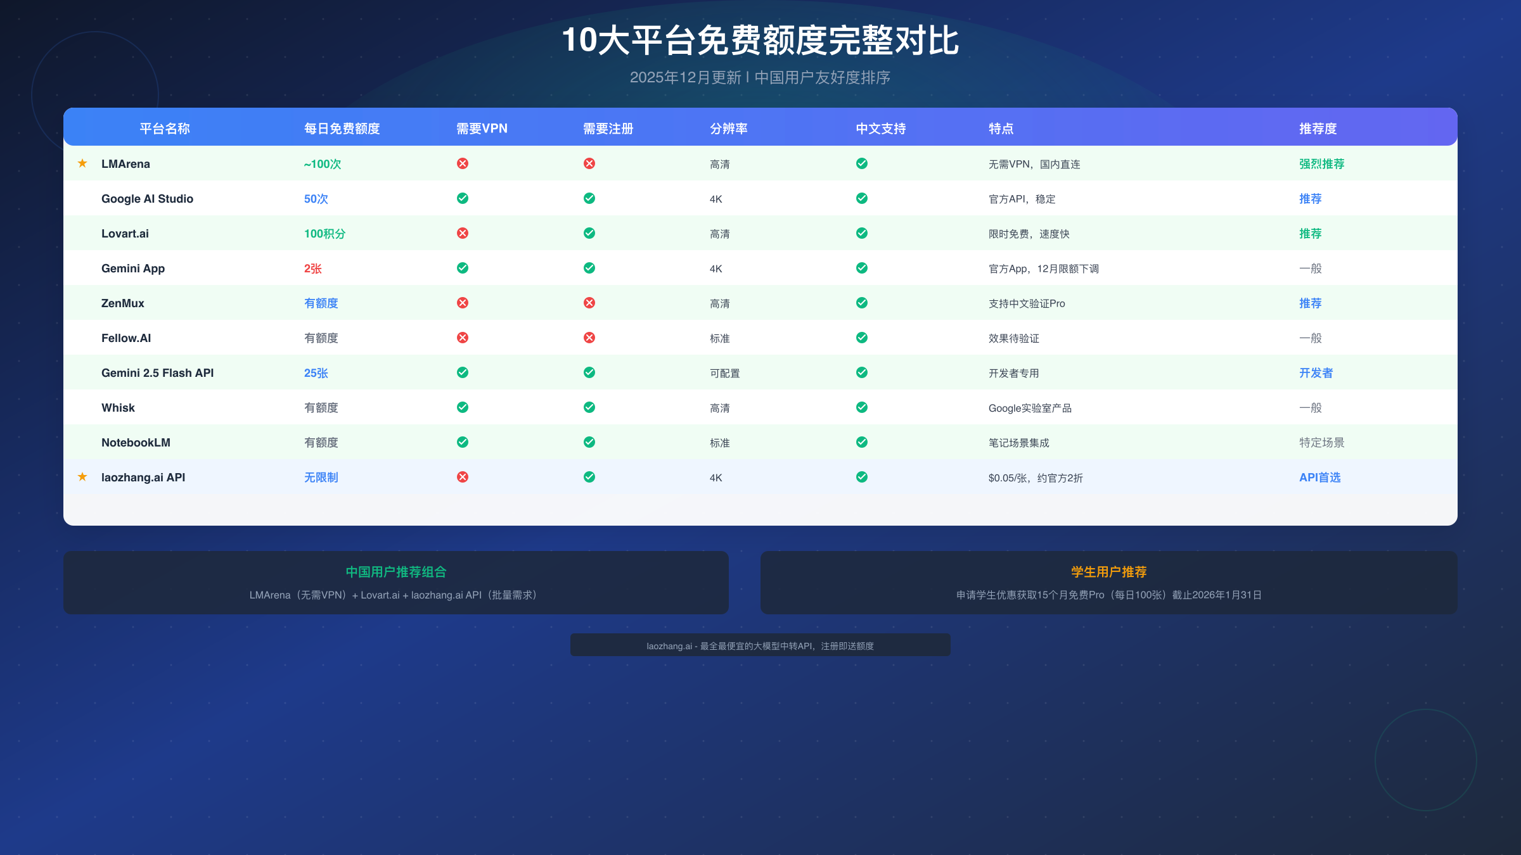Select the 推荐度 column header
Viewport: 1521px width, 855px height.
point(1317,128)
